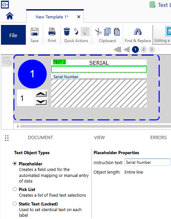This screenshot has height=219, width=171.
Task: Click the Print label text
Action: point(52,41)
